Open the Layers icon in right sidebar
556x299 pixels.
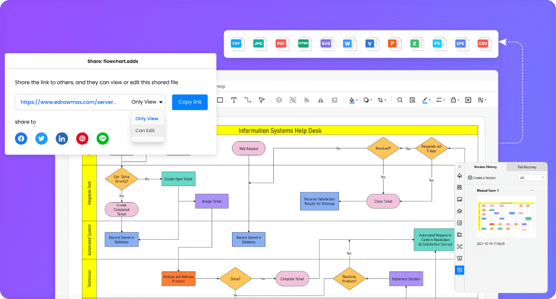(459, 210)
